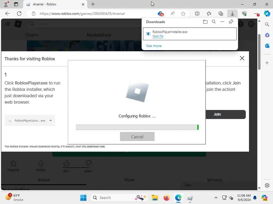Open Firefox from taskbar
273x204 pixels.
pos(167,198)
